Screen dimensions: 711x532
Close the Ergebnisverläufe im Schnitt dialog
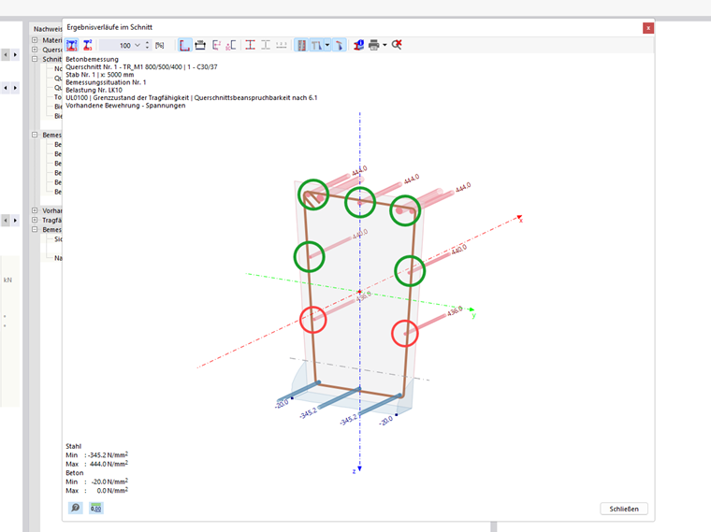pos(648,28)
